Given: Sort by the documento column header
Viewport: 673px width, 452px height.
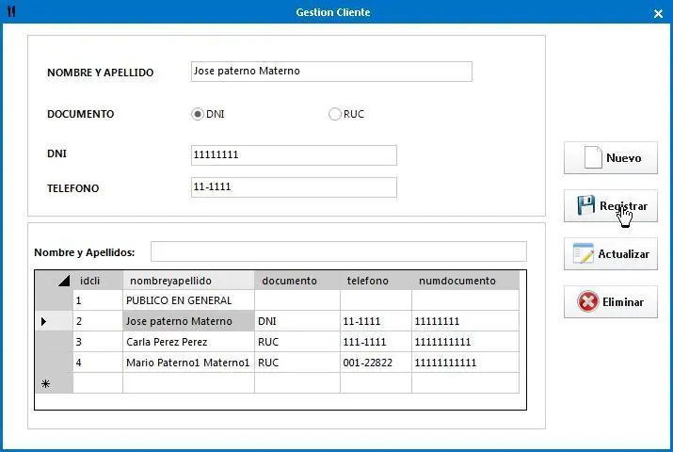Looking at the screenshot, I should (x=297, y=281).
